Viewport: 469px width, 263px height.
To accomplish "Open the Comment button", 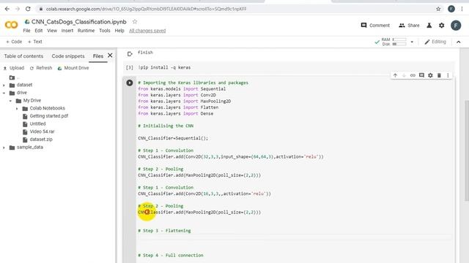I will 375,26.
